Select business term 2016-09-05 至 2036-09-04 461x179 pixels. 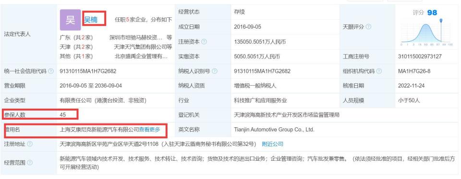click(x=91, y=86)
